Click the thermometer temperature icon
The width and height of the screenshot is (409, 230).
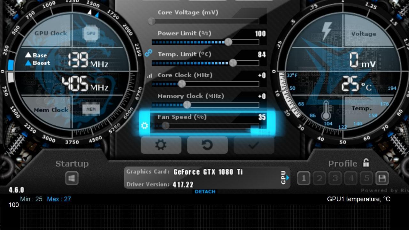(326, 110)
